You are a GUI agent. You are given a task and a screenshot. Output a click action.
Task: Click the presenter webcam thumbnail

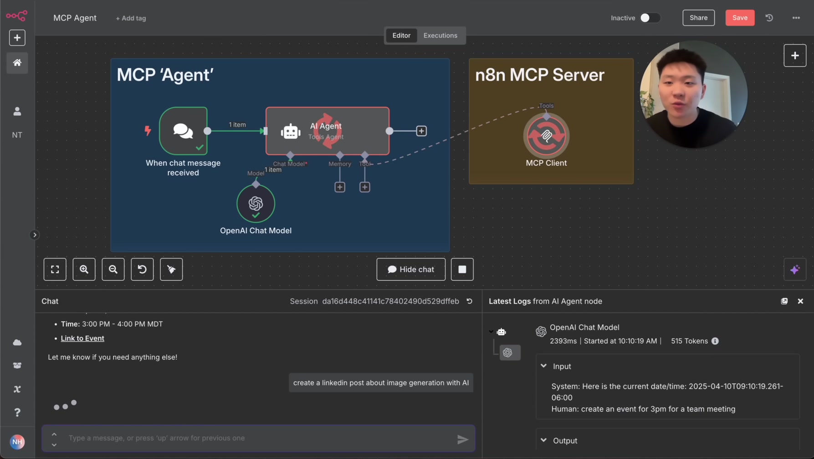point(693,94)
